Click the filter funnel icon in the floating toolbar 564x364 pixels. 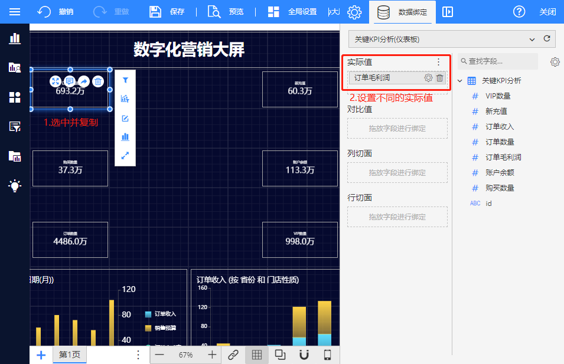(x=125, y=80)
